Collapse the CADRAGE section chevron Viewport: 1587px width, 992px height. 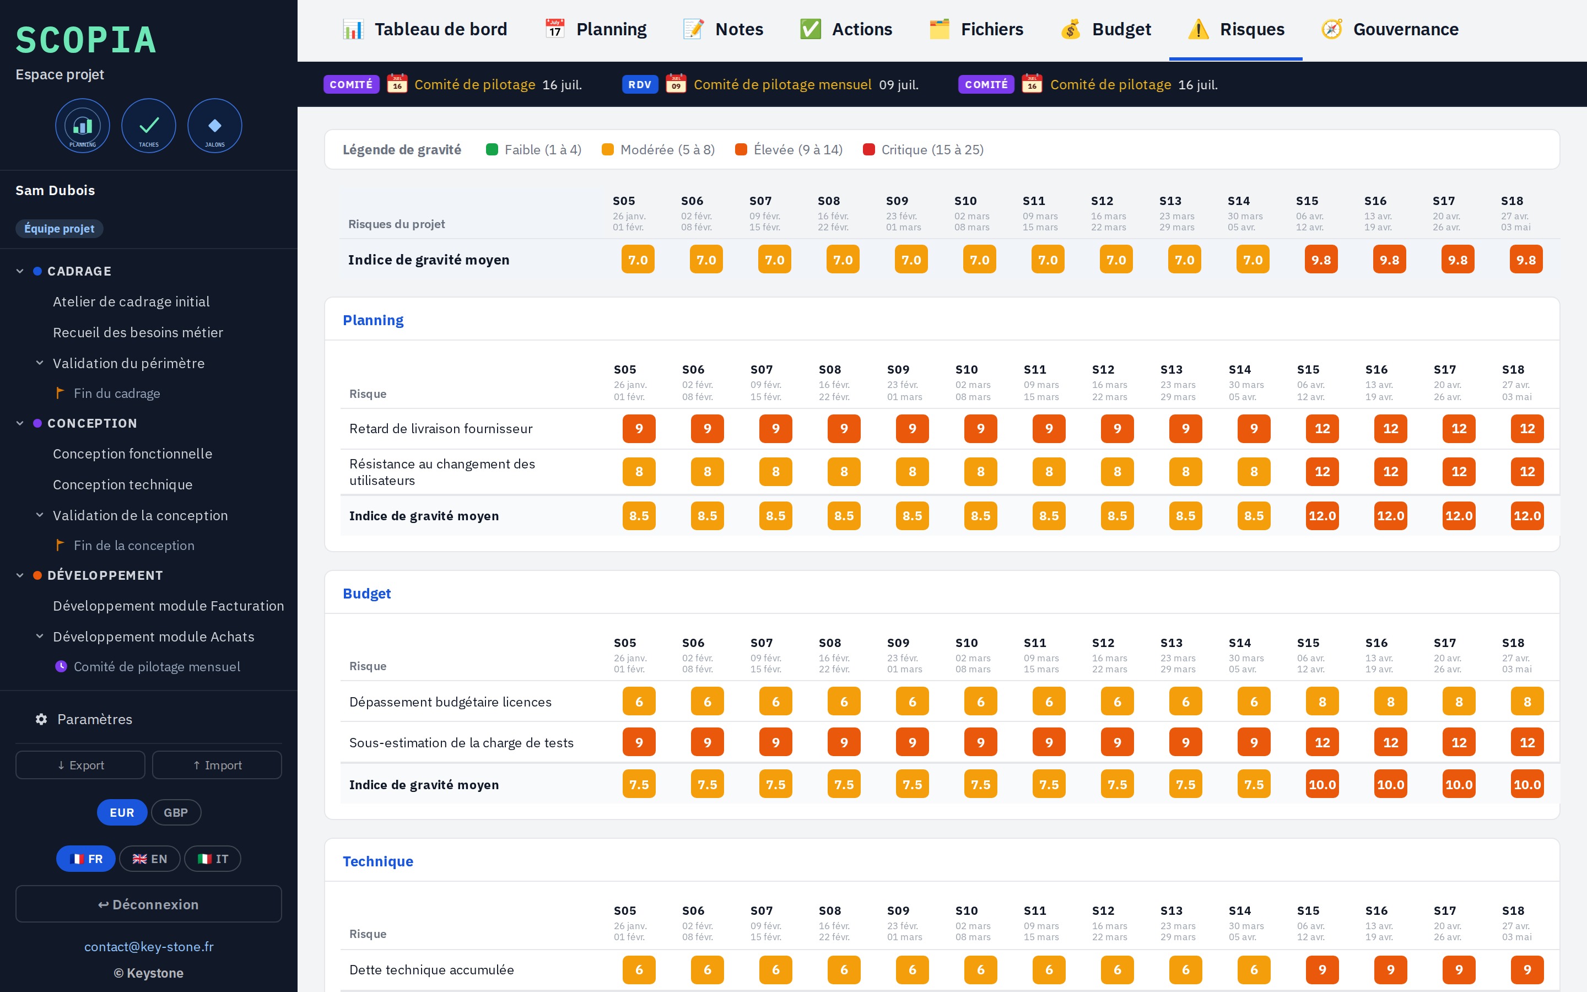[20, 271]
